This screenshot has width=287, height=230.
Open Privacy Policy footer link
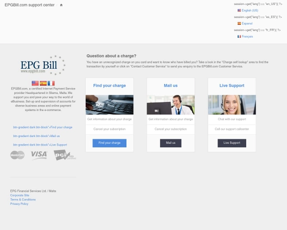(x=19, y=204)
